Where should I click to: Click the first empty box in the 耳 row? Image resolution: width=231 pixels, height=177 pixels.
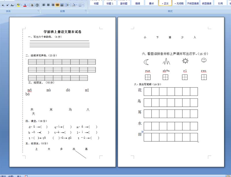[148, 114]
